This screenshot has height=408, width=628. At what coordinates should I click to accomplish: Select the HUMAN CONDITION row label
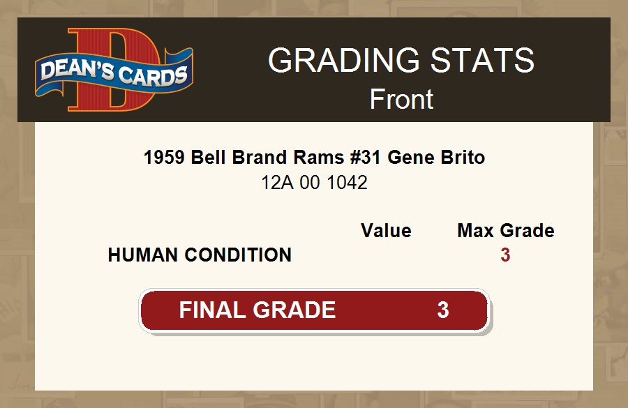(200, 255)
